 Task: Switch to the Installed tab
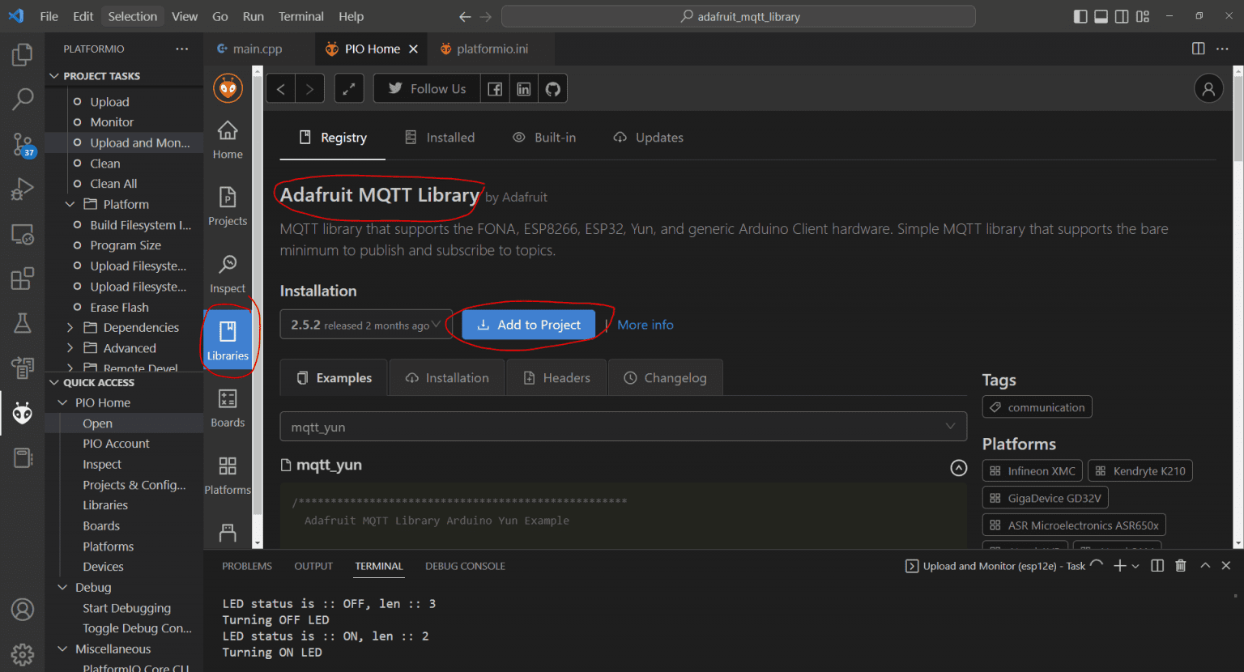[440, 137]
